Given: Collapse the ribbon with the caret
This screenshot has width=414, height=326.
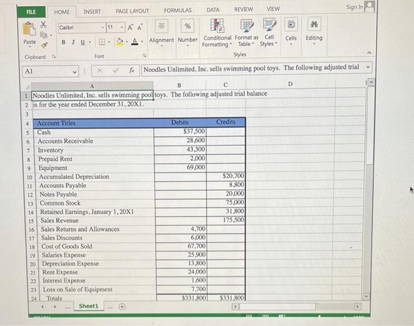Looking at the screenshot, I should (369, 53).
